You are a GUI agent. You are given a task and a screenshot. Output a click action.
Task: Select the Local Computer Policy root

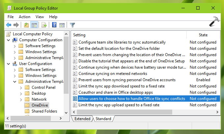tap(33, 34)
